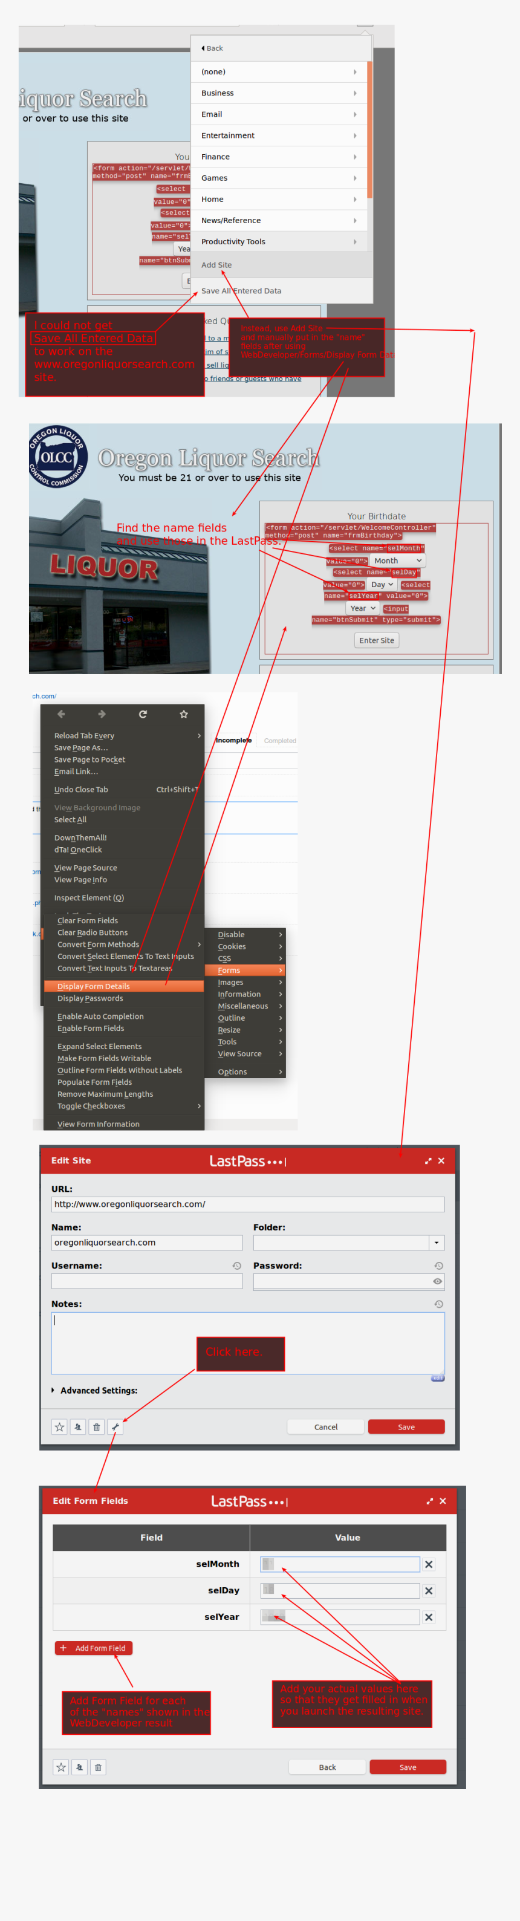This screenshot has height=1921, width=520.
Task: Open the Cookies submenu in Web Developer
Action: tap(245, 946)
